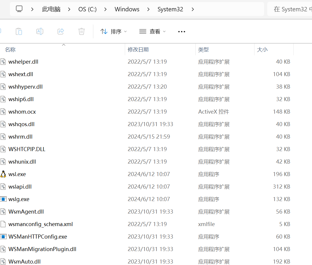Viewport: 312px width, 265px height.
Task: Click the 132 KB size of wslg.exe
Action: pyautogui.click(x=282, y=199)
